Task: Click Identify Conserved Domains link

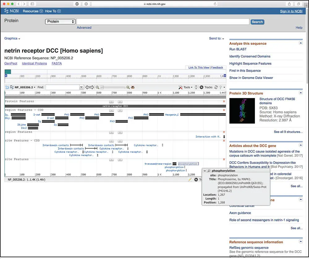Action: click(250, 56)
